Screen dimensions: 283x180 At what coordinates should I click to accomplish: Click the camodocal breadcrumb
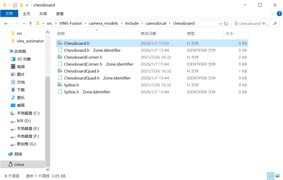click(156, 23)
